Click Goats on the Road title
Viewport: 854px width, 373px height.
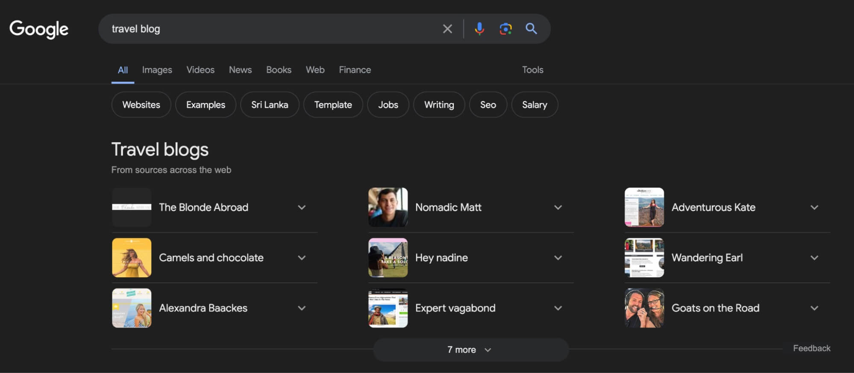pyautogui.click(x=716, y=308)
